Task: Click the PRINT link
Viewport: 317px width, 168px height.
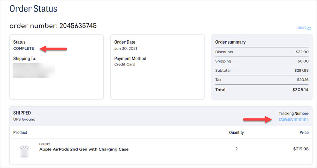Action: 302,28
